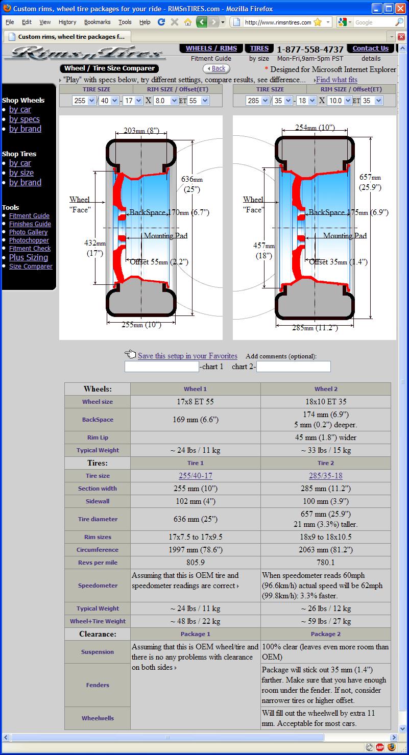Open the Bookmarks menu
Screen dimensions: 409x755
97,22
